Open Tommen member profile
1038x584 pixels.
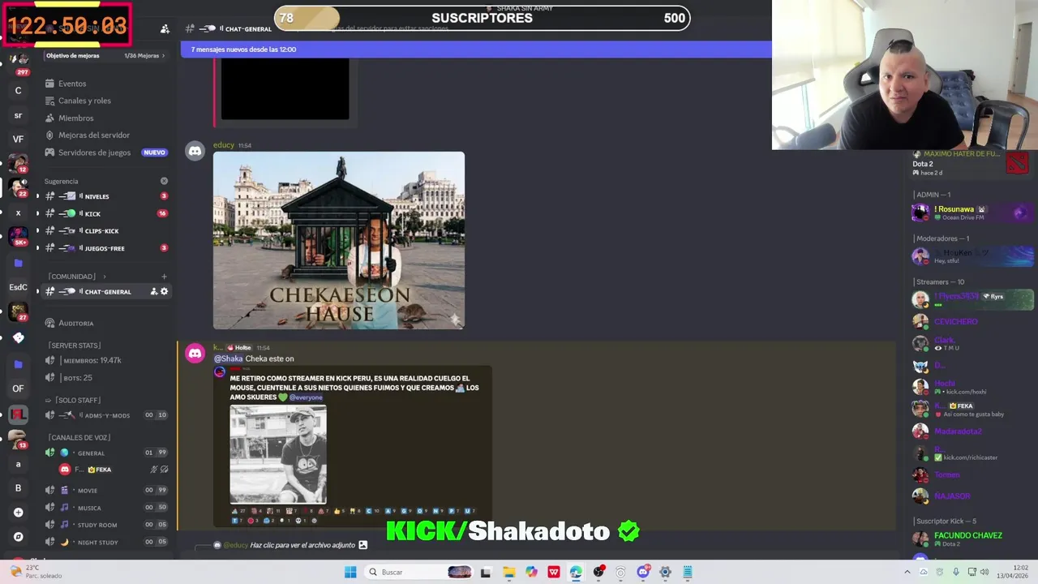coord(973,474)
